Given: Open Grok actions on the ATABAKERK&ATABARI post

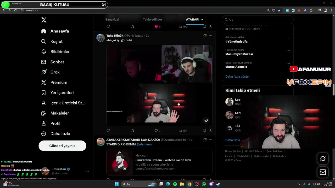Looking at the screenshot, I should pyautogui.click(x=205, y=140).
